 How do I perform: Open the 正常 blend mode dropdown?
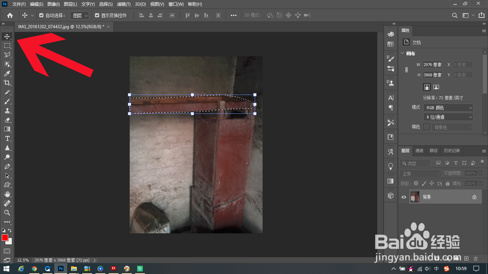pos(420,173)
